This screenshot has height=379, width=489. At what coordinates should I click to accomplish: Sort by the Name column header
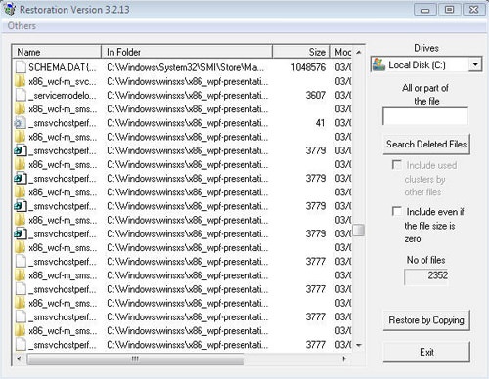57,52
